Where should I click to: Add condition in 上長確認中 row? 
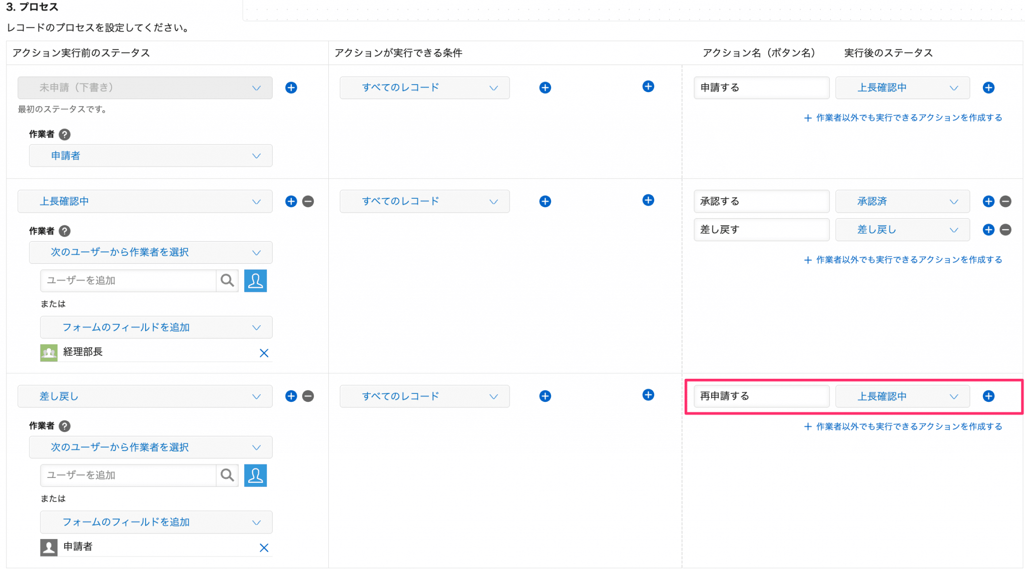[545, 201]
